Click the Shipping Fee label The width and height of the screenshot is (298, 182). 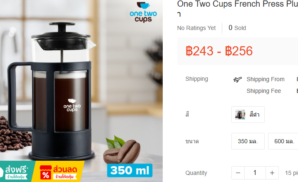pos(263,91)
